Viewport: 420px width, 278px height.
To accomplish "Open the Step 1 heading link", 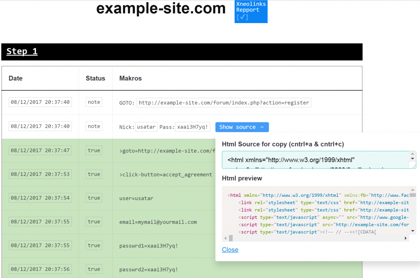I will tap(22, 51).
